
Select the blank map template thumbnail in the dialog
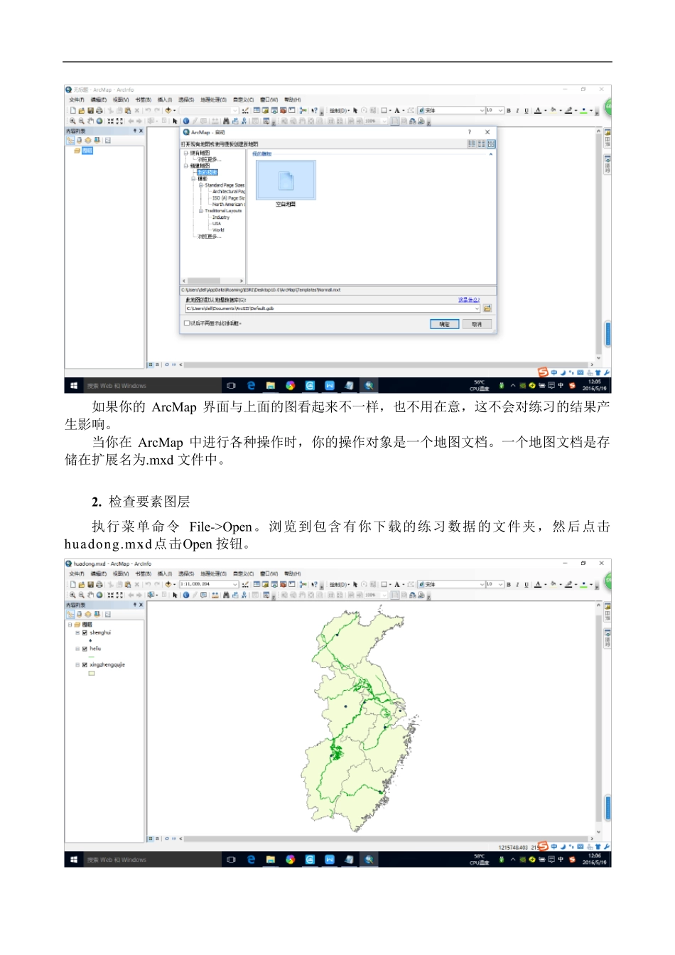point(286,180)
